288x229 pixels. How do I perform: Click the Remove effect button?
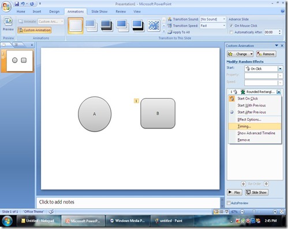pyautogui.click(x=266, y=54)
